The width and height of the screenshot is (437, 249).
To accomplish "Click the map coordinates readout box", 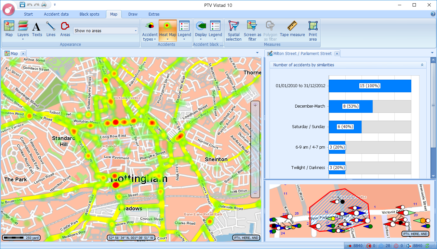I will [x=131, y=238].
